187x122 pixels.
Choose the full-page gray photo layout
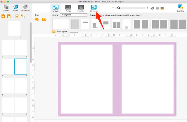(75, 24)
